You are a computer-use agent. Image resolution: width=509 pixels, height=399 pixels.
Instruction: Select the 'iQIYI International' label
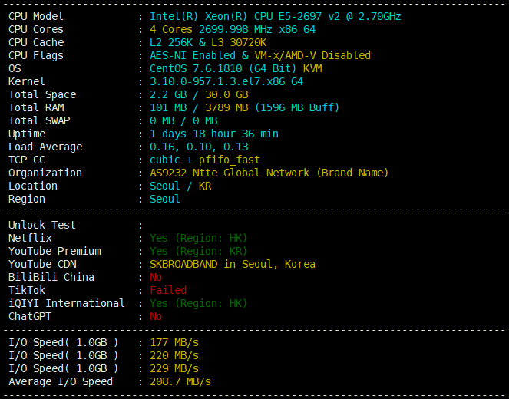coord(67,303)
